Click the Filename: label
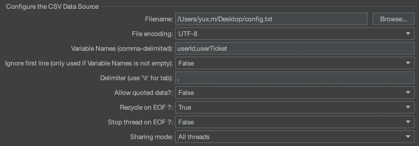 (x=159, y=19)
